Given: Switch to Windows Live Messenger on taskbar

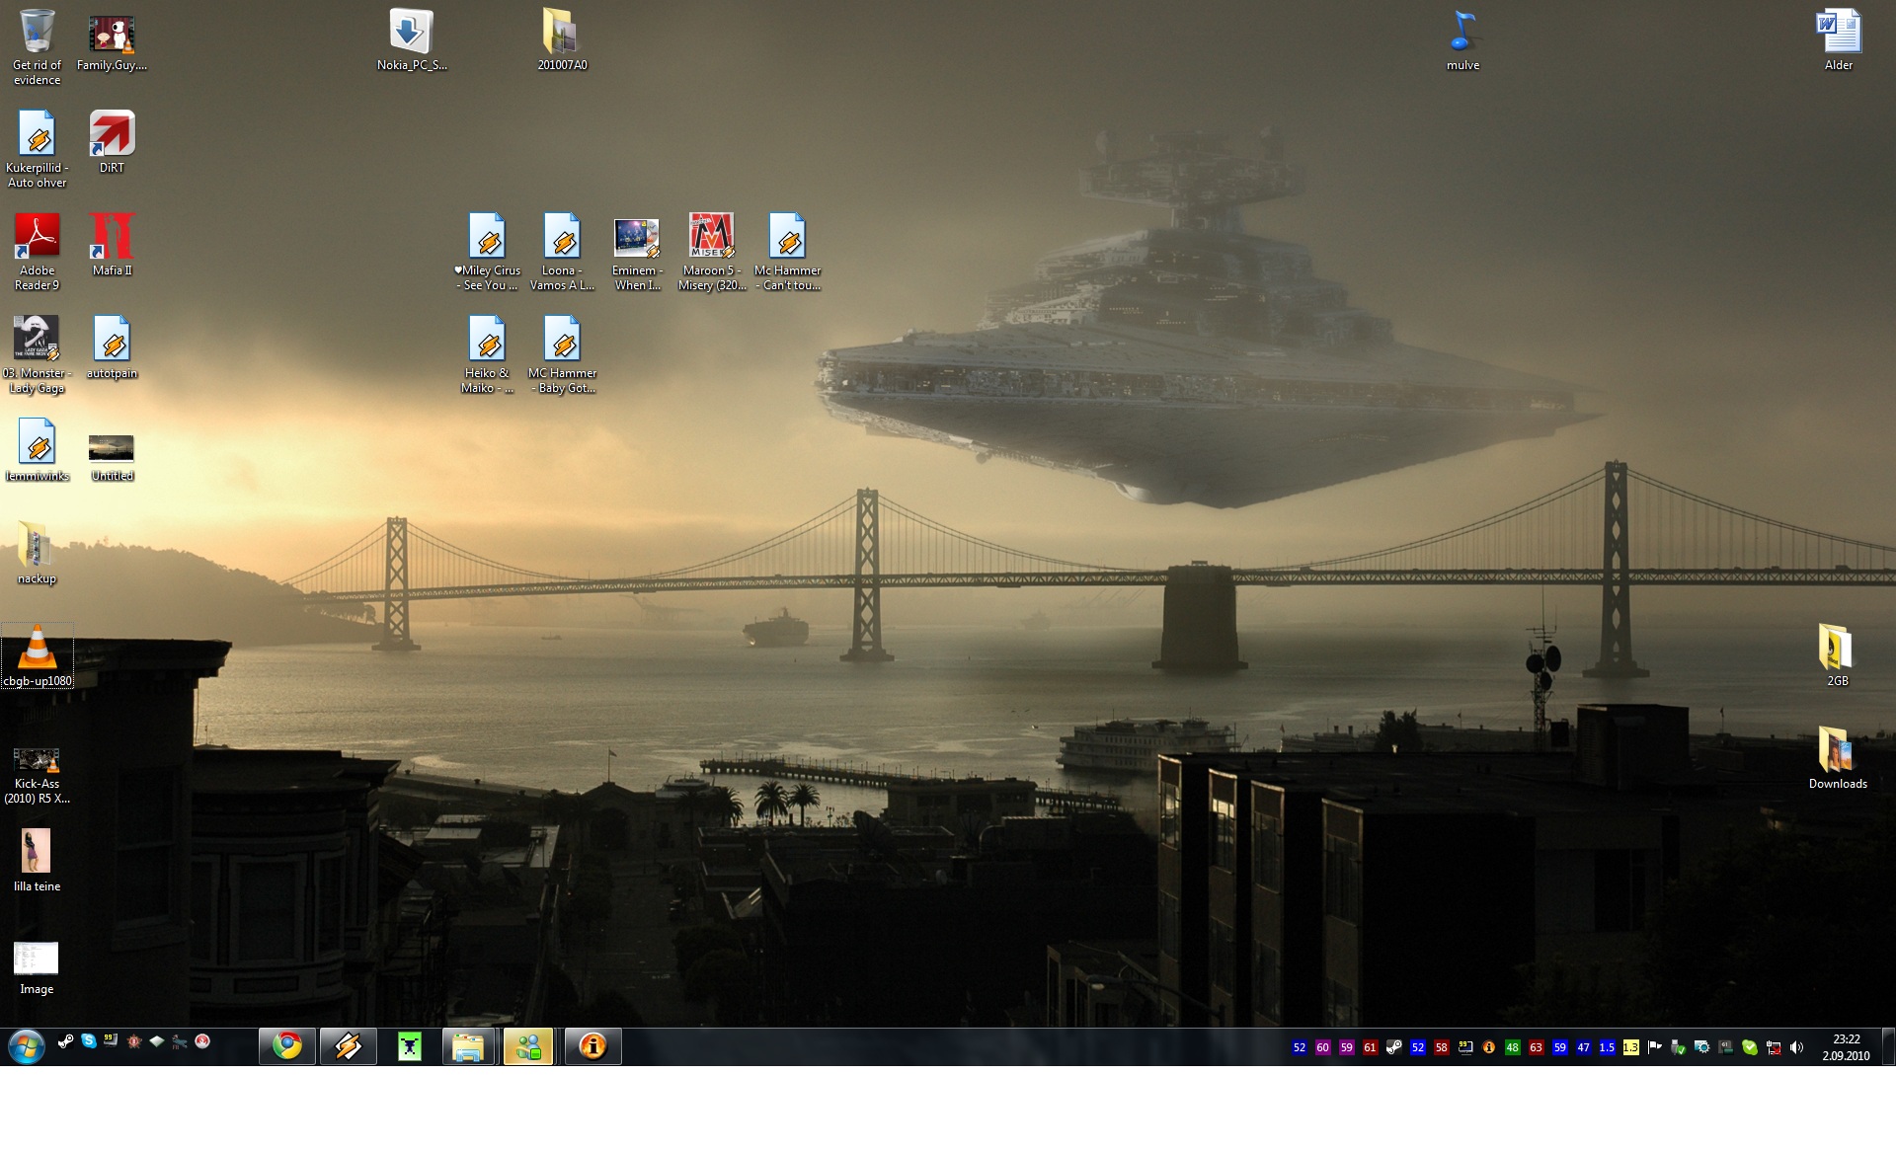Looking at the screenshot, I should click(528, 1046).
